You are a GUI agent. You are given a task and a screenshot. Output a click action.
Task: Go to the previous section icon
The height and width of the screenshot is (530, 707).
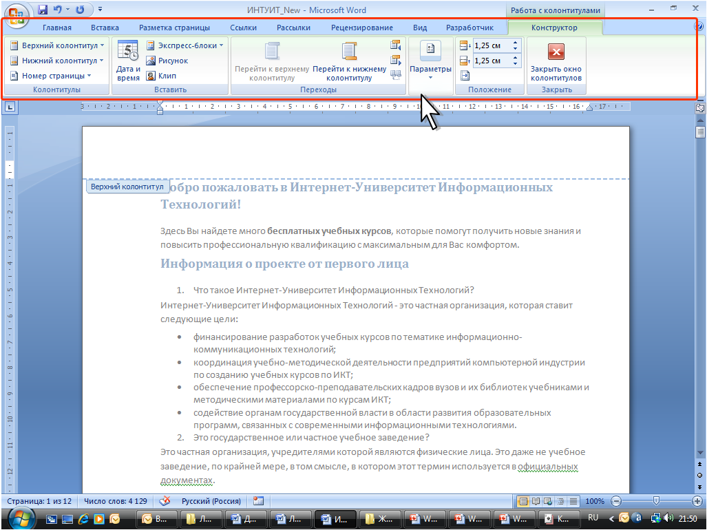click(x=395, y=45)
